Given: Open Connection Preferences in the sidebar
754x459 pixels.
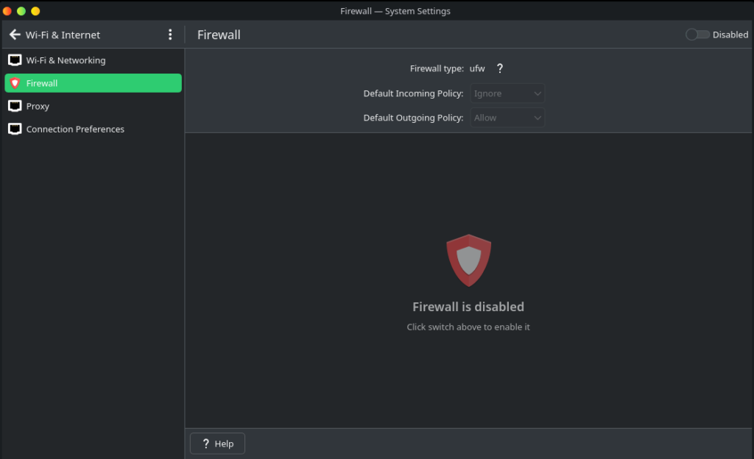Looking at the screenshot, I should (x=75, y=129).
